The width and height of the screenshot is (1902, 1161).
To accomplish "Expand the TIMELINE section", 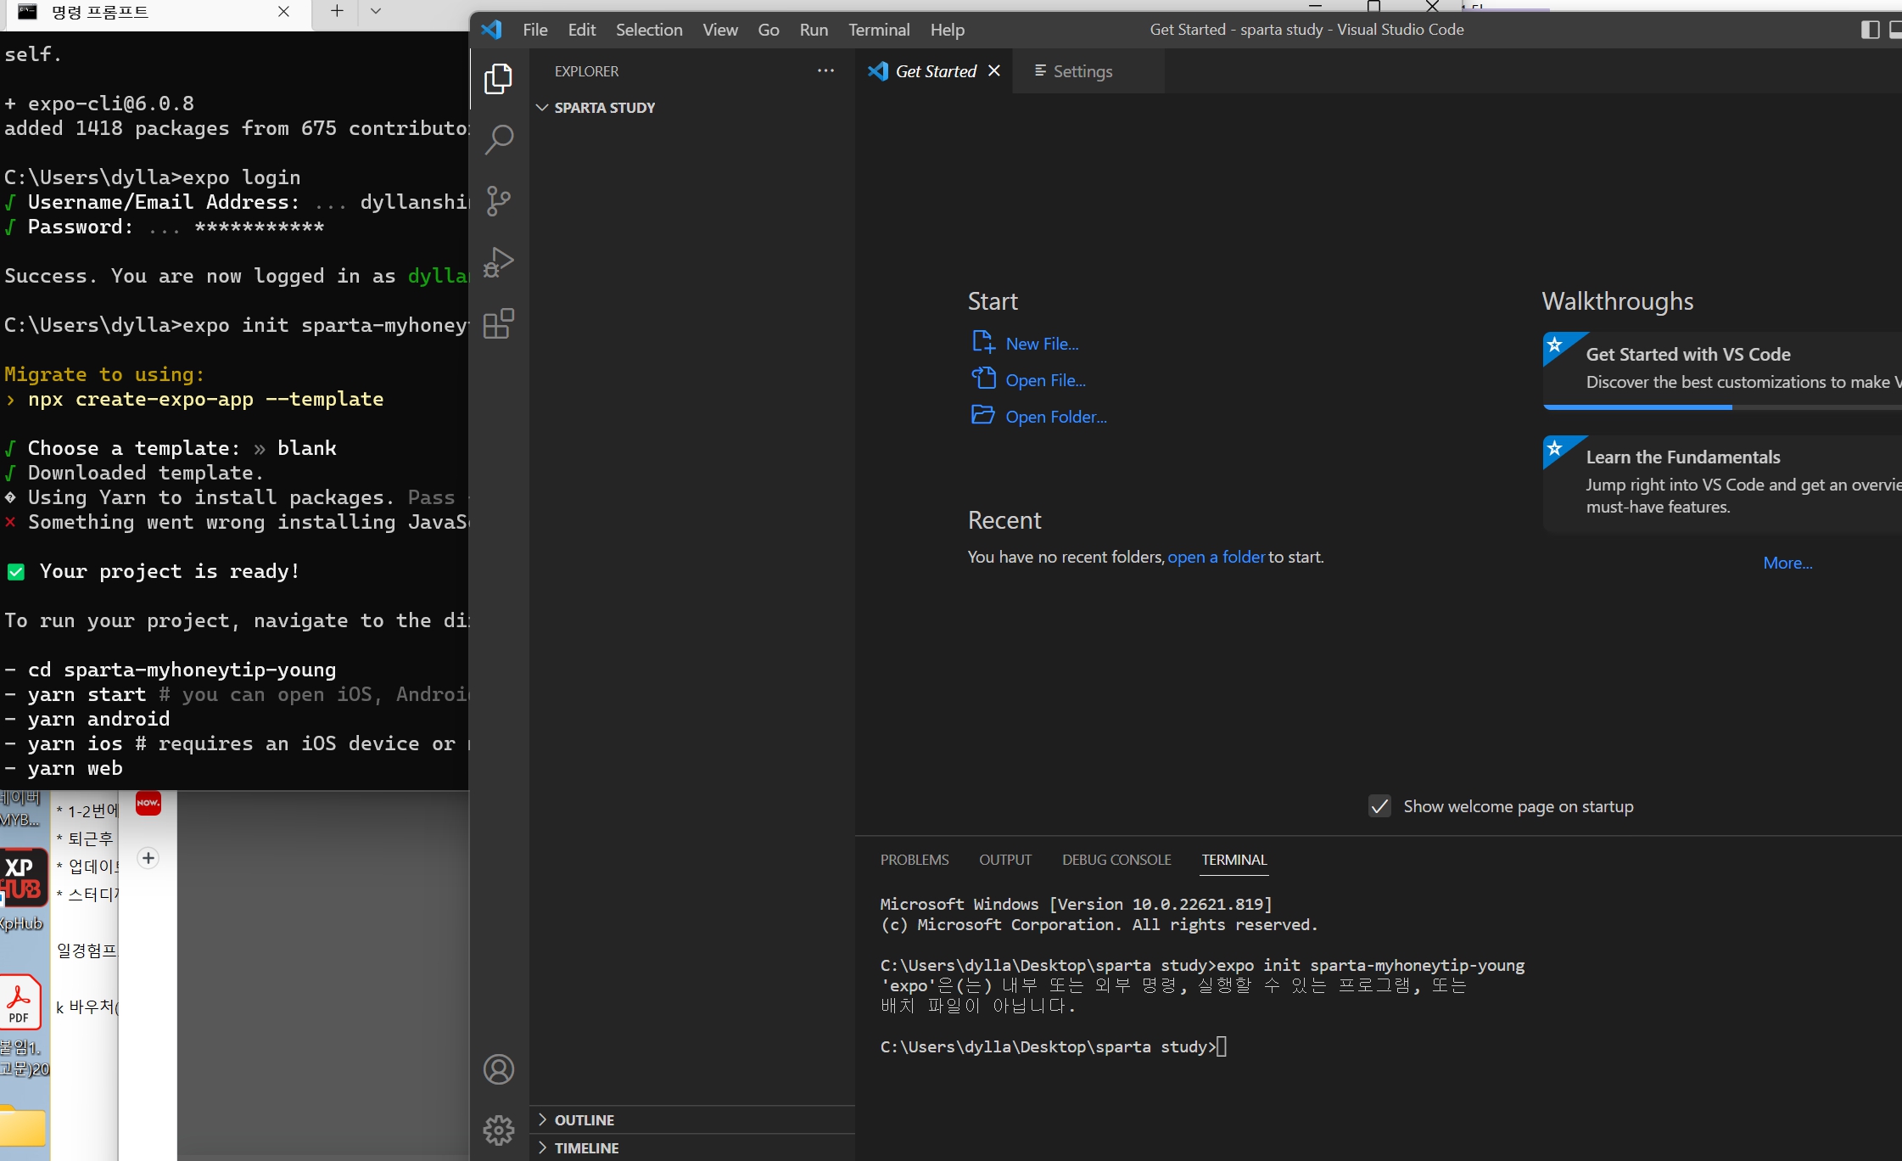I will 692,1148.
